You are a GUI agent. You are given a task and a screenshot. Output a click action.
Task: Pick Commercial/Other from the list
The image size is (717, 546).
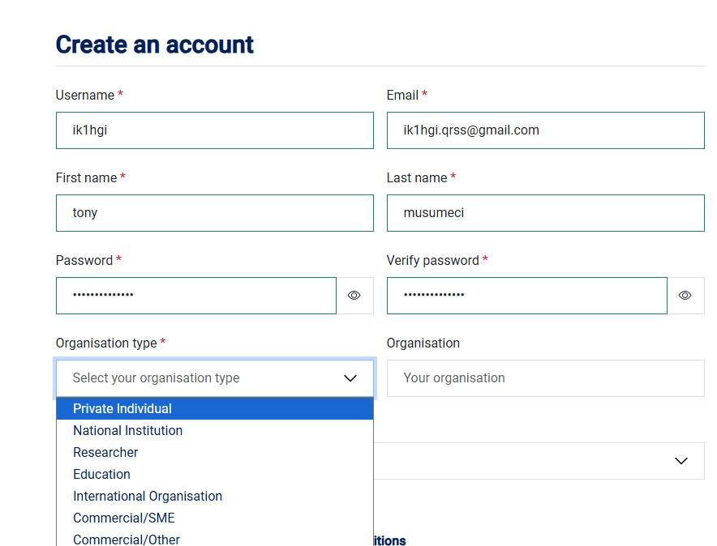(127, 540)
